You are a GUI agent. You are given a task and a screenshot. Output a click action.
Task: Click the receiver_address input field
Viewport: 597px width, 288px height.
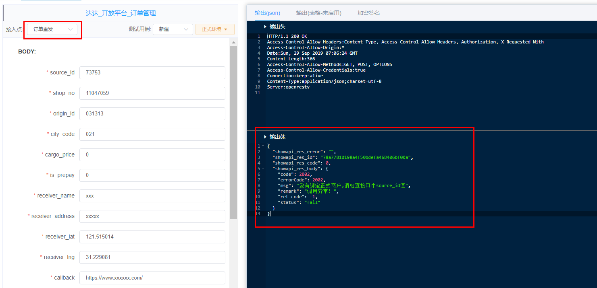(x=152, y=216)
